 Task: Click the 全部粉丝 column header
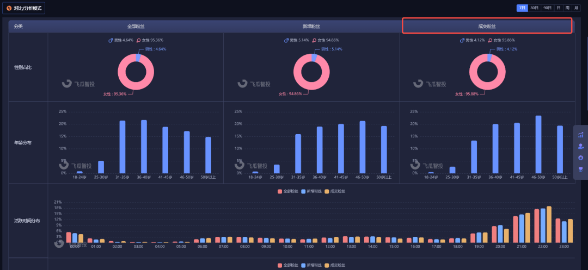pyautogui.click(x=136, y=27)
